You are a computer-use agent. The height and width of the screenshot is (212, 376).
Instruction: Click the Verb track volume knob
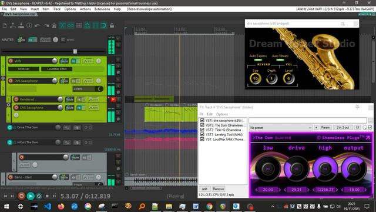[55, 61]
